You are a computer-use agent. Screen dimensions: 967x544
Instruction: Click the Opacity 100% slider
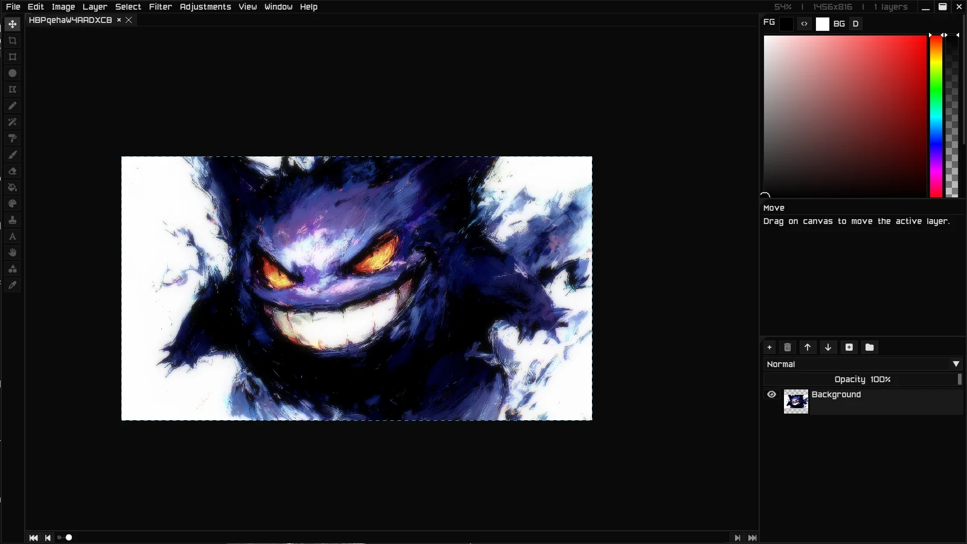863,379
